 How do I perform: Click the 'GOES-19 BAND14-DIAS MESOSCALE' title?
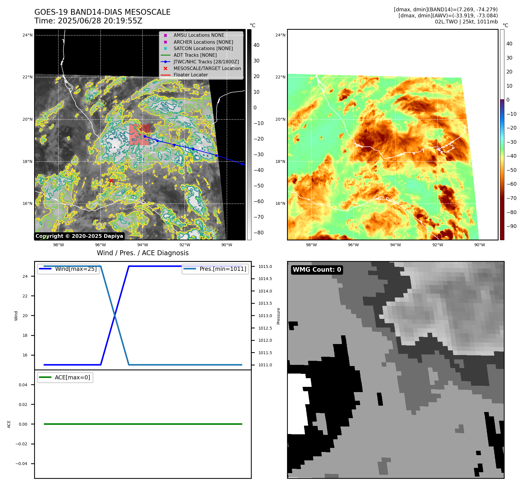click(x=102, y=12)
